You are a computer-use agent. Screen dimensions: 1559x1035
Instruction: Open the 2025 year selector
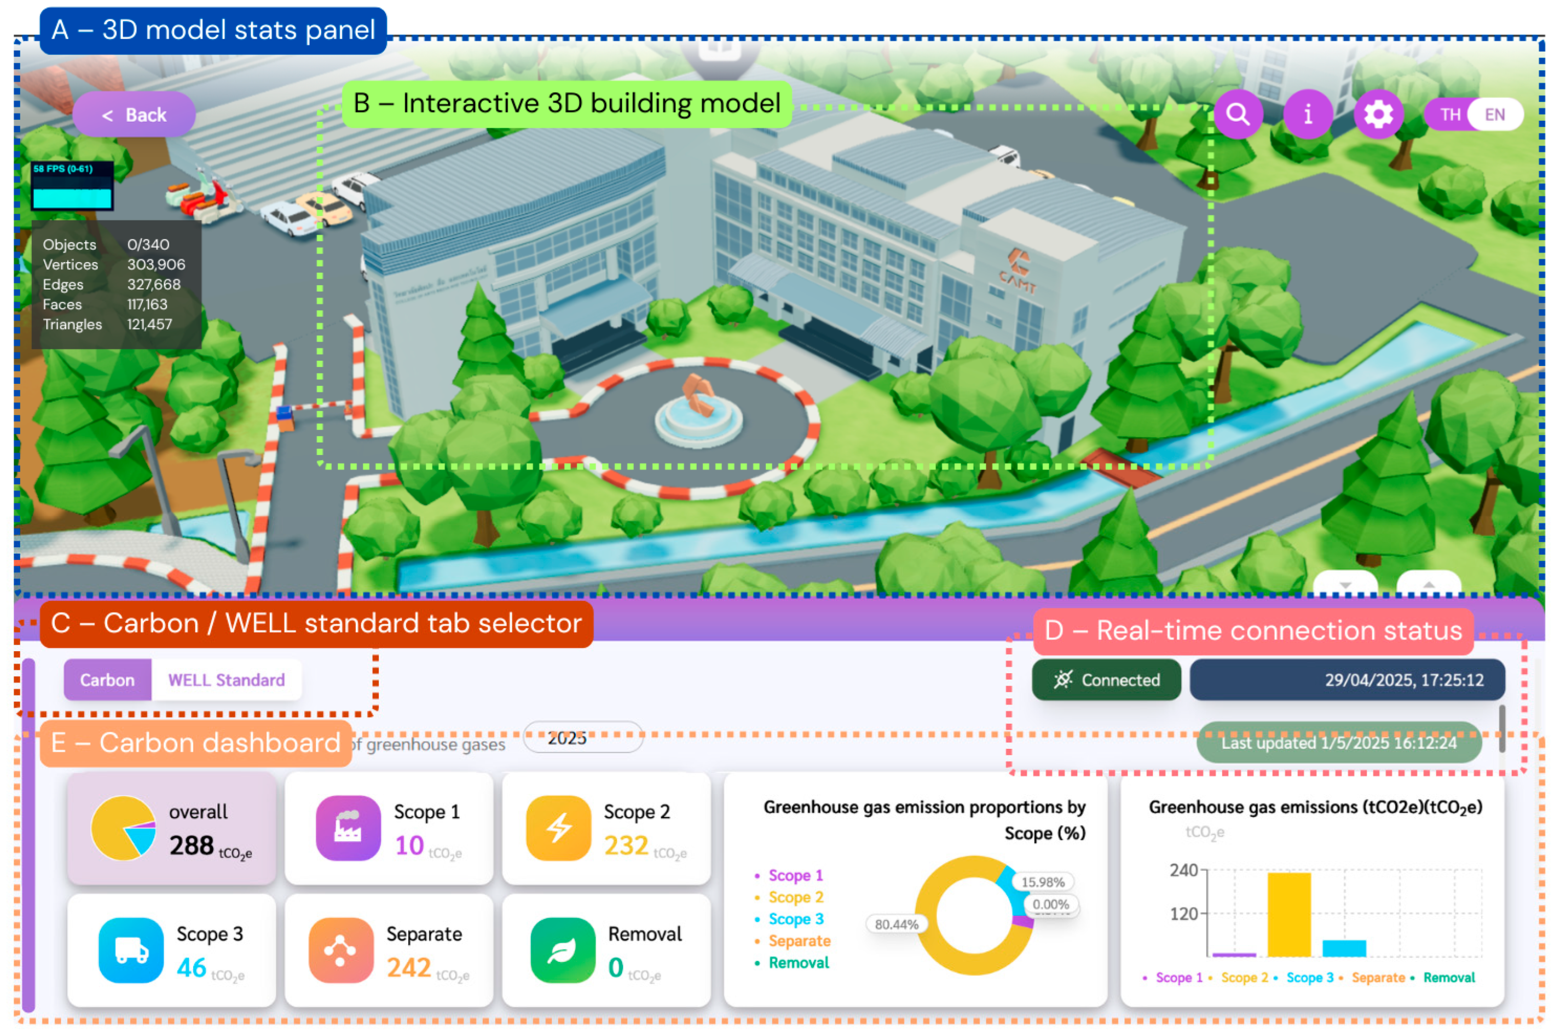(583, 737)
